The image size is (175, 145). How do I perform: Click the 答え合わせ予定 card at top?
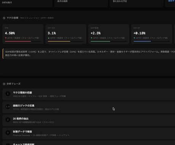137,3
